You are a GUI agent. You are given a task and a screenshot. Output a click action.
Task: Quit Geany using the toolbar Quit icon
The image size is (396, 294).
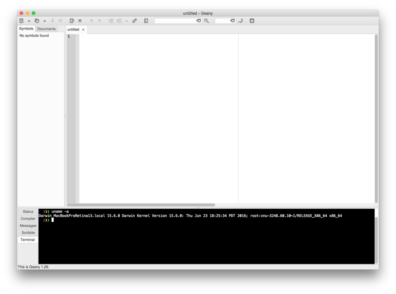pos(252,21)
